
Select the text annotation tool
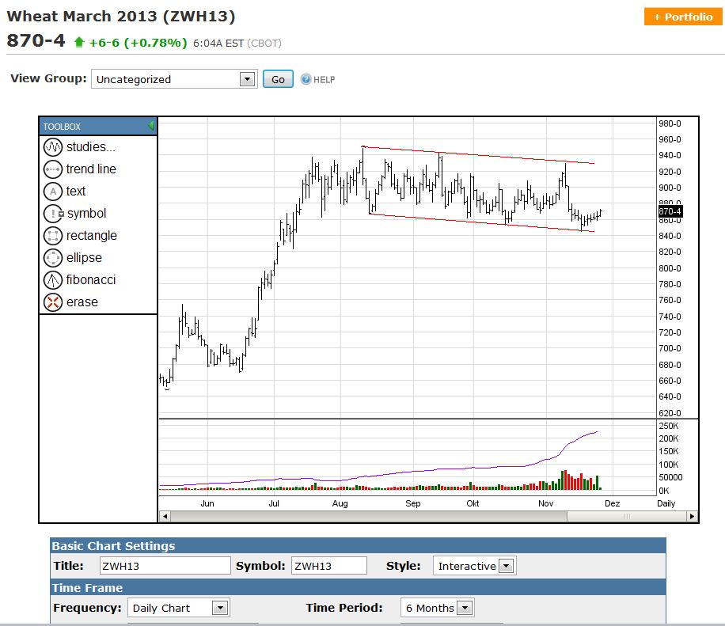[x=65, y=192]
